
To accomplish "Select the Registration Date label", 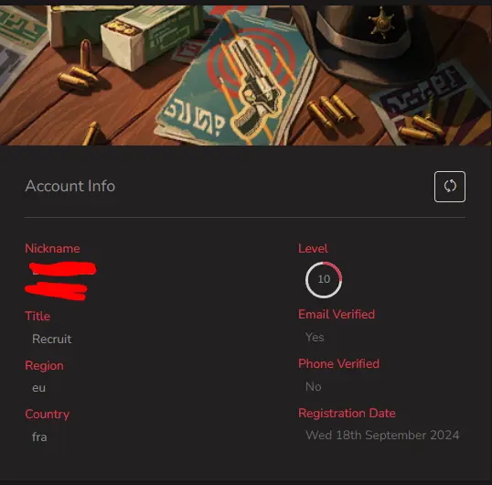I will [x=347, y=413].
